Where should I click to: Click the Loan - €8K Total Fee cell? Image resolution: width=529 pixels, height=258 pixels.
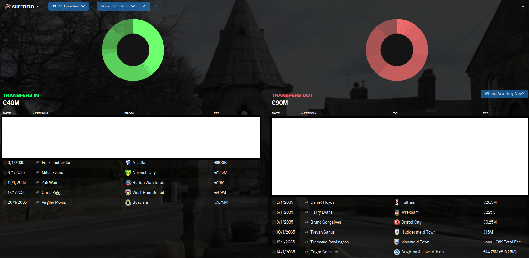[x=502, y=242]
